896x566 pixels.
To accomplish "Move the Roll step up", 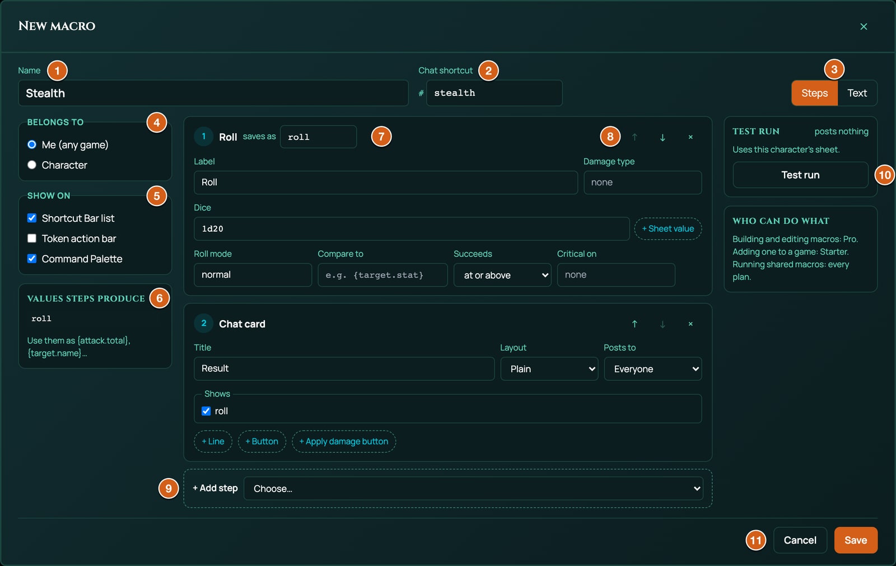I will 634,137.
